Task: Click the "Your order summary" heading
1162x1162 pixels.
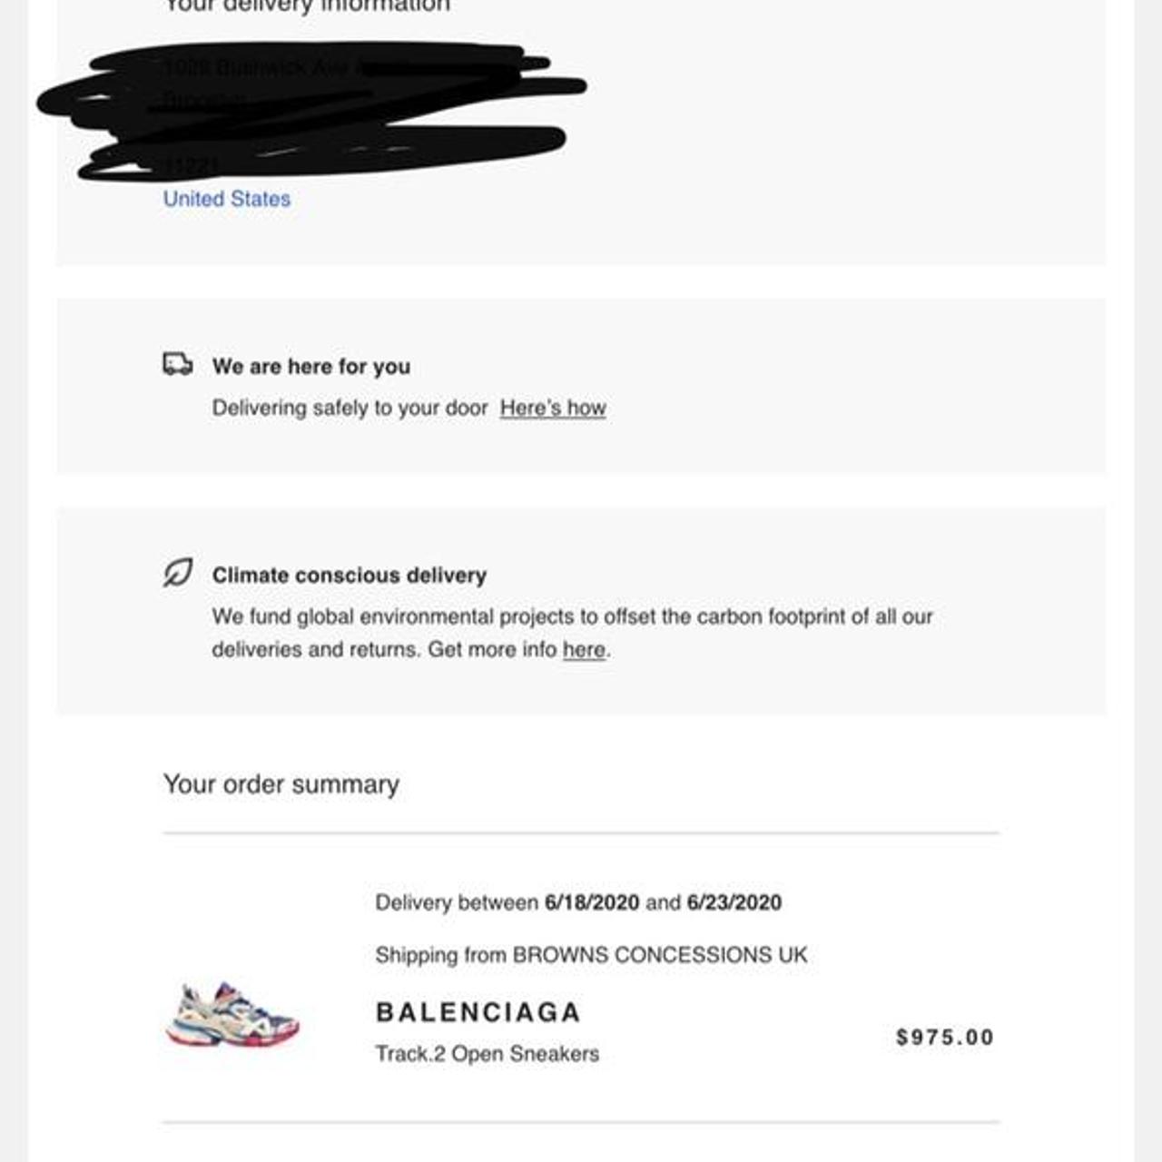Action: pyautogui.click(x=281, y=784)
